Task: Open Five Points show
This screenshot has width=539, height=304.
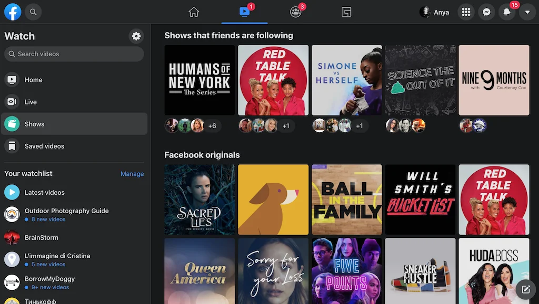Action: [347, 271]
